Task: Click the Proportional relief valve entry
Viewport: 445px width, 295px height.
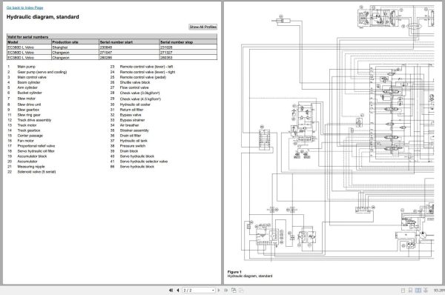Action: click(x=36, y=146)
